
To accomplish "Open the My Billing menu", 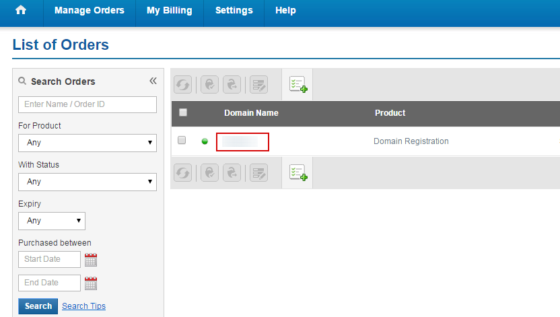I will (x=169, y=11).
